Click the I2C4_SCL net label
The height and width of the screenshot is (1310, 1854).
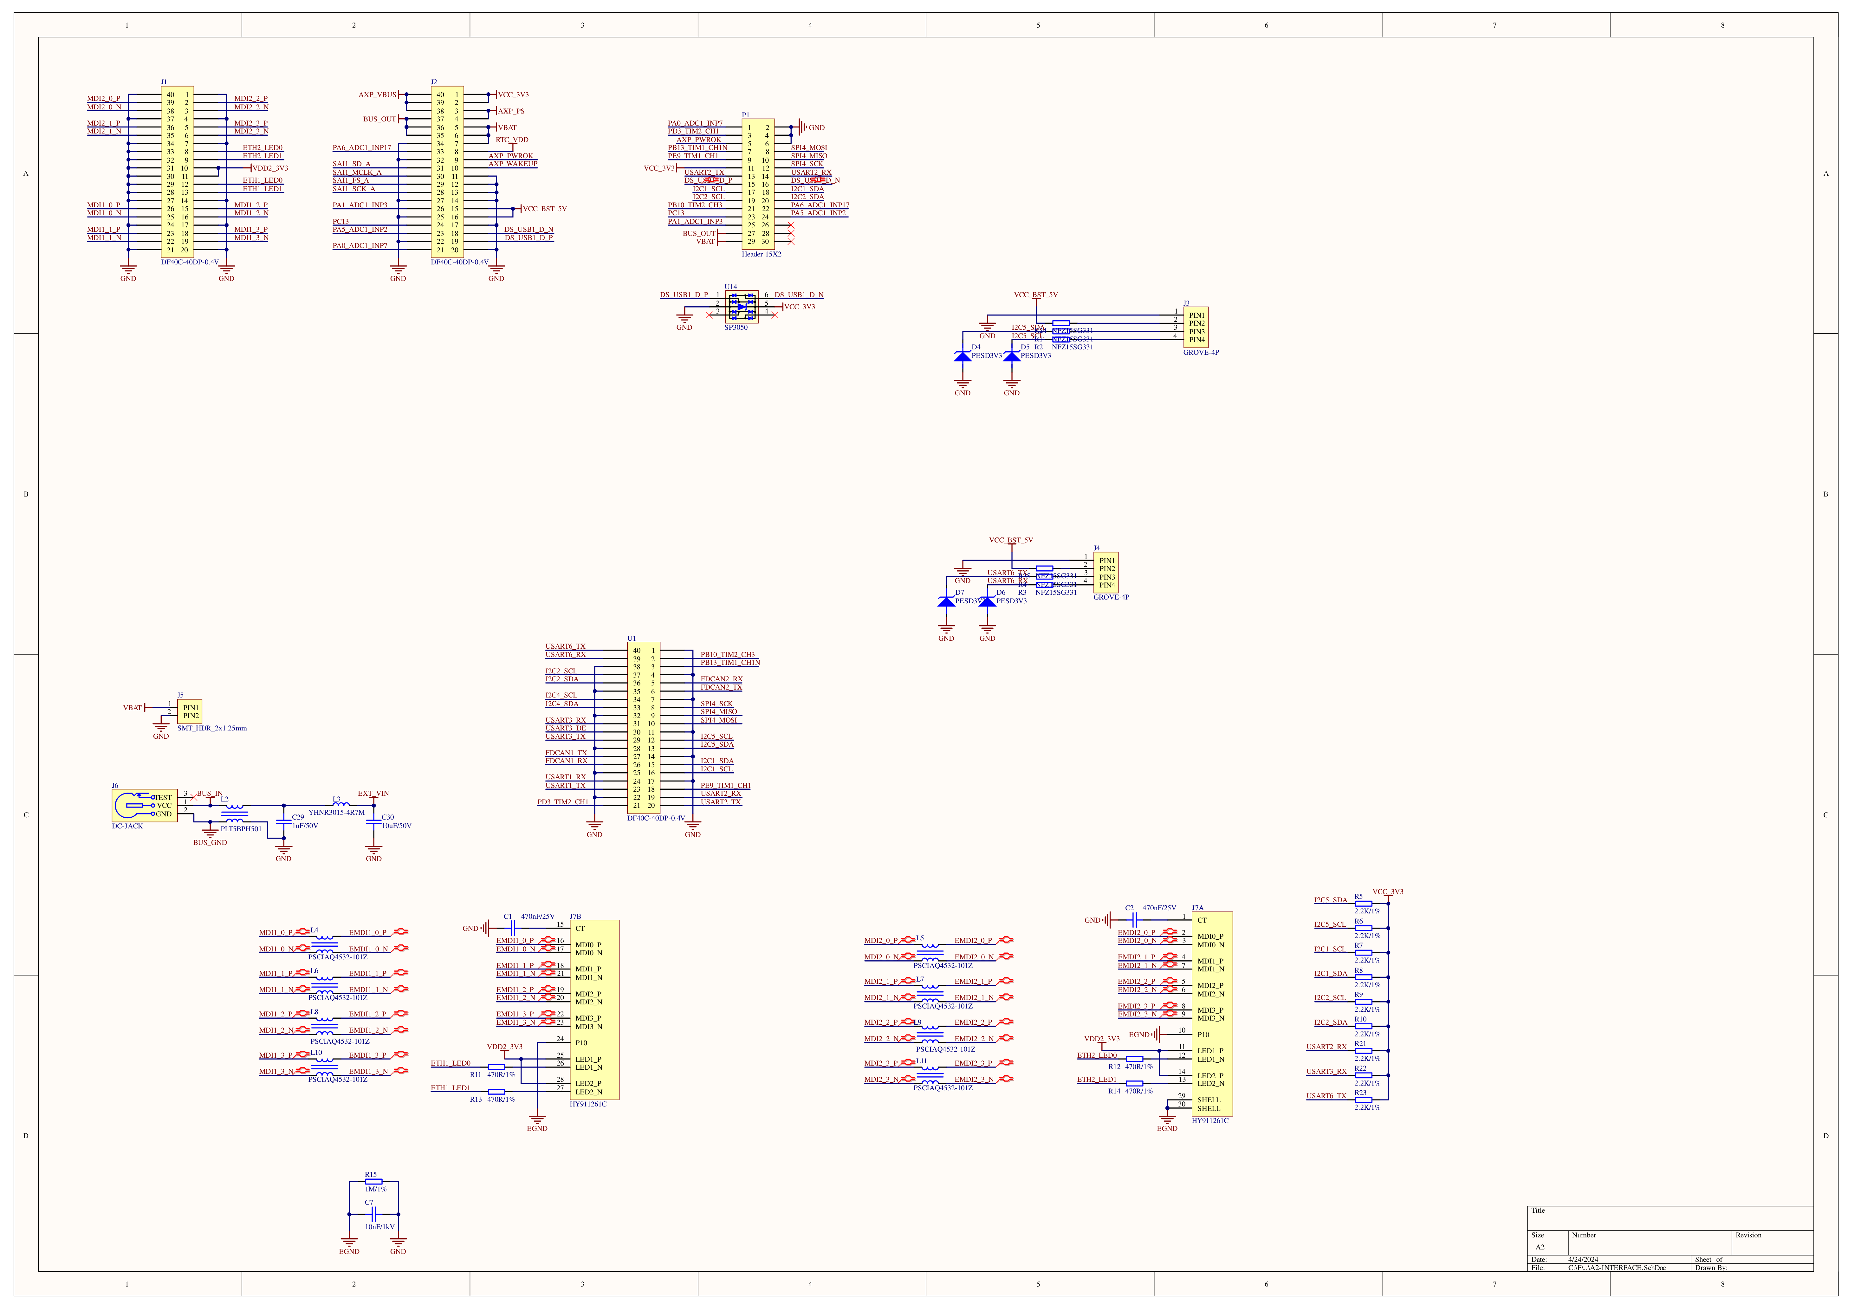561,695
